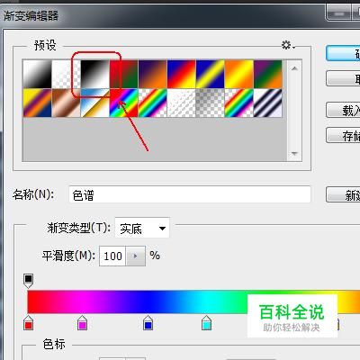Click the 存储 save button

343,136
